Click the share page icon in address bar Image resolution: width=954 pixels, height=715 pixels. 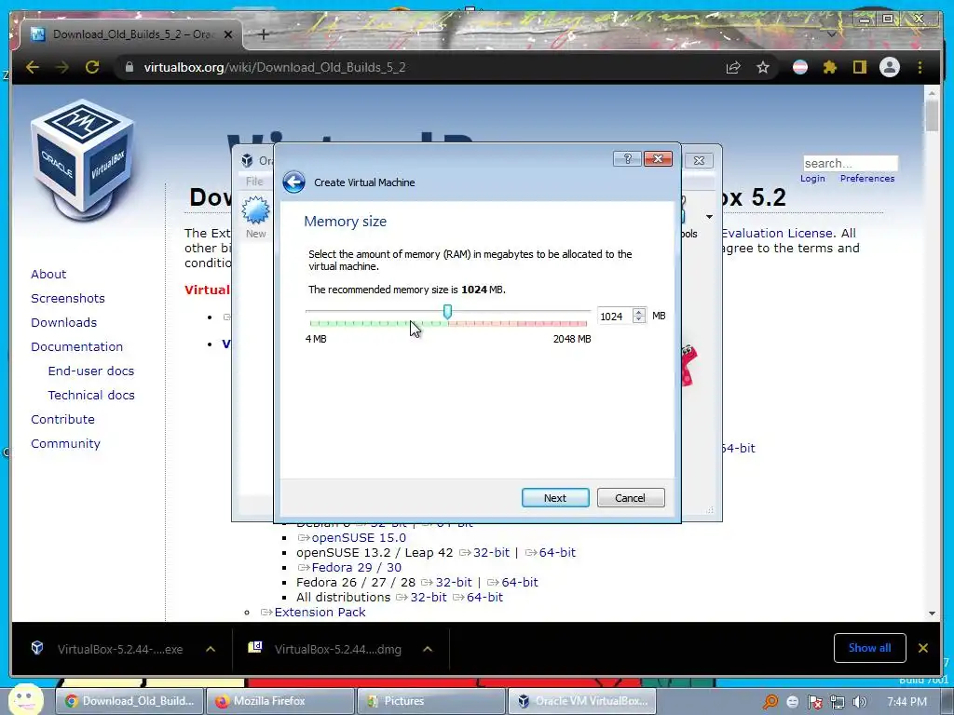[733, 67]
